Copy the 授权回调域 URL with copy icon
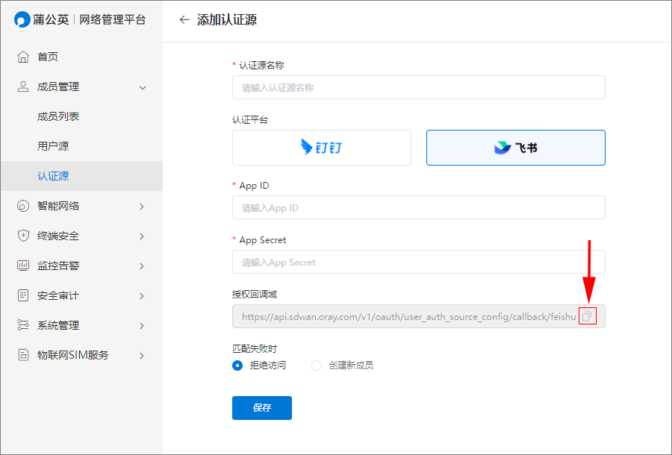The image size is (672, 455). coord(587,316)
